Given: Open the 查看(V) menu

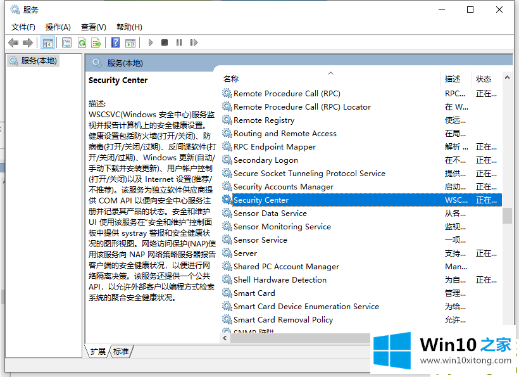Looking at the screenshot, I should [x=93, y=27].
